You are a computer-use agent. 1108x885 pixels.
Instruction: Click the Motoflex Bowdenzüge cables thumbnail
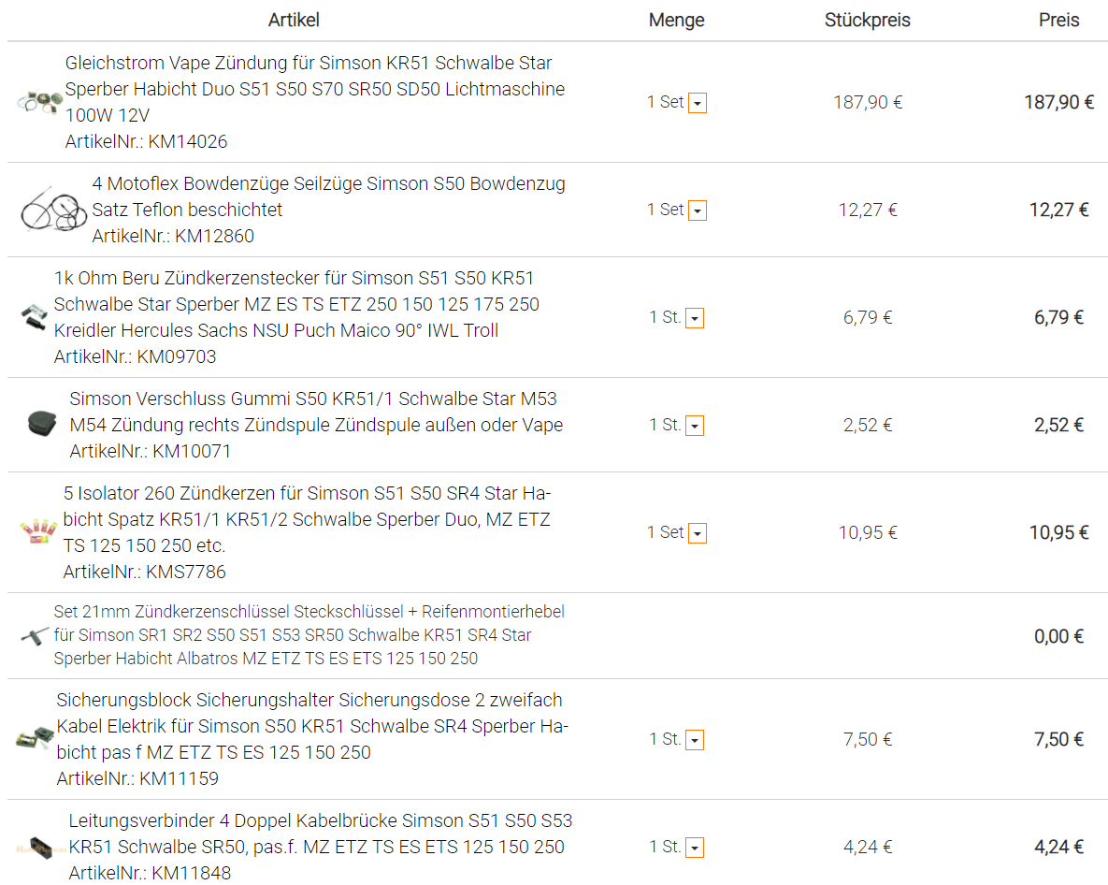53,210
